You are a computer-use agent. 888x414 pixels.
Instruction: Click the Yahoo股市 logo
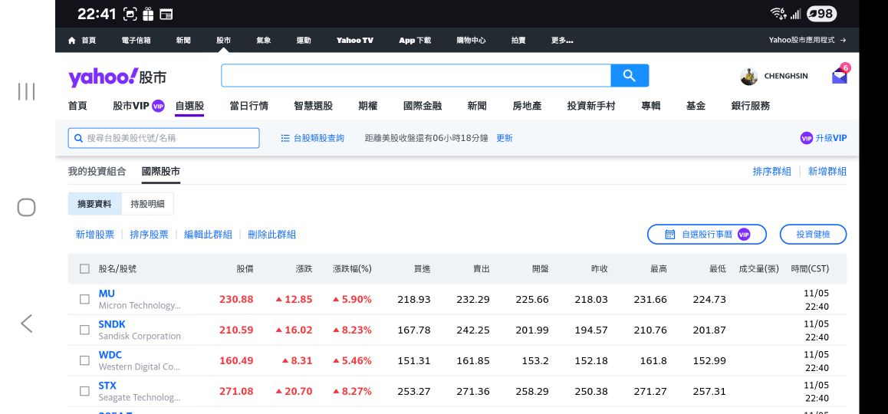click(117, 77)
